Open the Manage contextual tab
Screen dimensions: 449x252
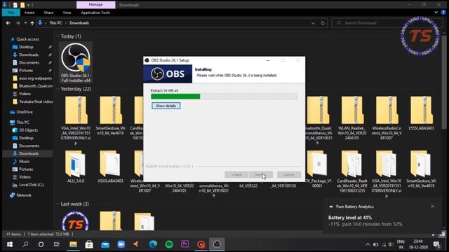pos(95,5)
